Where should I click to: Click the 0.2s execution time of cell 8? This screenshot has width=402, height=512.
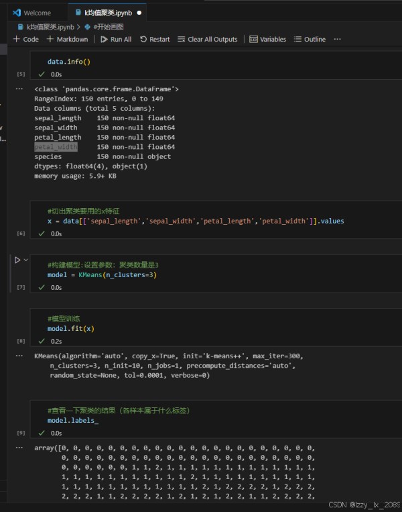point(56,342)
